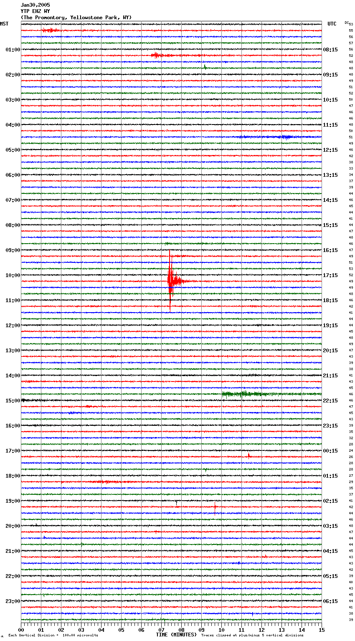Screen dimensions: 355x641
Task: Select the 23:00 MST time label
Action: click(x=13, y=601)
